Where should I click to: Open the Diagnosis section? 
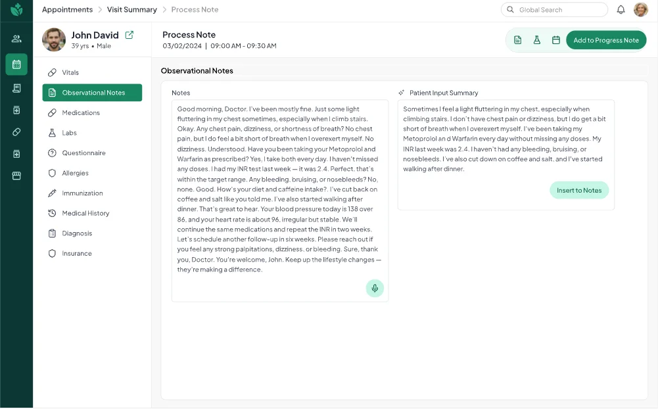click(x=92, y=233)
